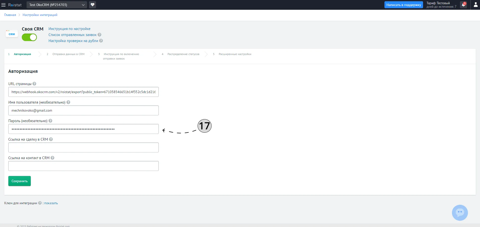Image resolution: width=480 pixels, height=227 pixels.
Task: Click Написать в поддержку button
Action: [x=404, y=5]
